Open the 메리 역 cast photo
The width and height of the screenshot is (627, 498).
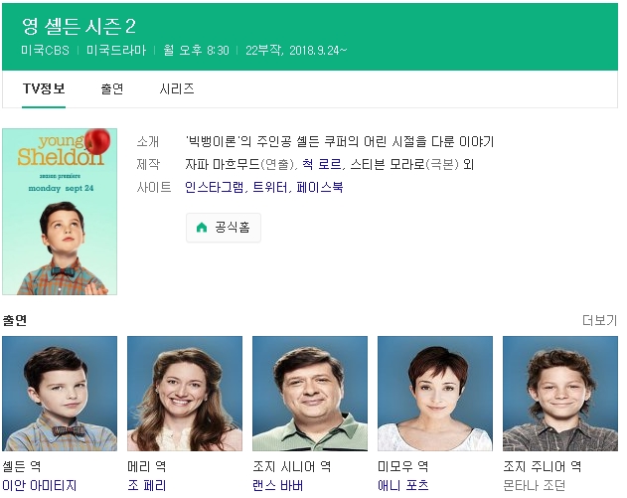pyautogui.click(x=185, y=394)
